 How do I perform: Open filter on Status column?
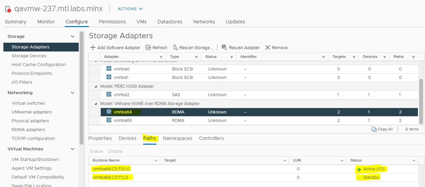[232, 57]
